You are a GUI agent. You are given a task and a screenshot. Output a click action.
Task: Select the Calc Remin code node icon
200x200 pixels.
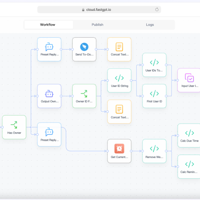[190, 164]
